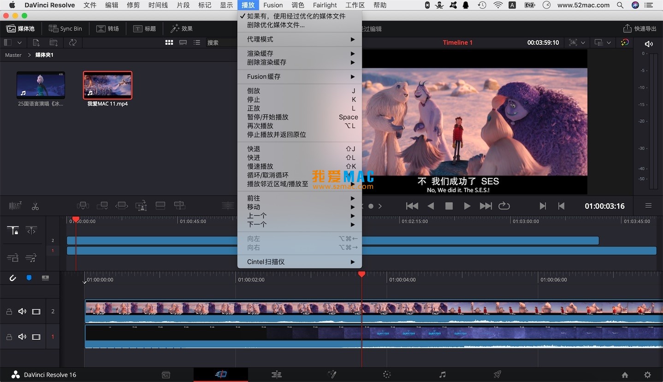Switch media pool to list view
This screenshot has height=382, width=663.
(197, 42)
